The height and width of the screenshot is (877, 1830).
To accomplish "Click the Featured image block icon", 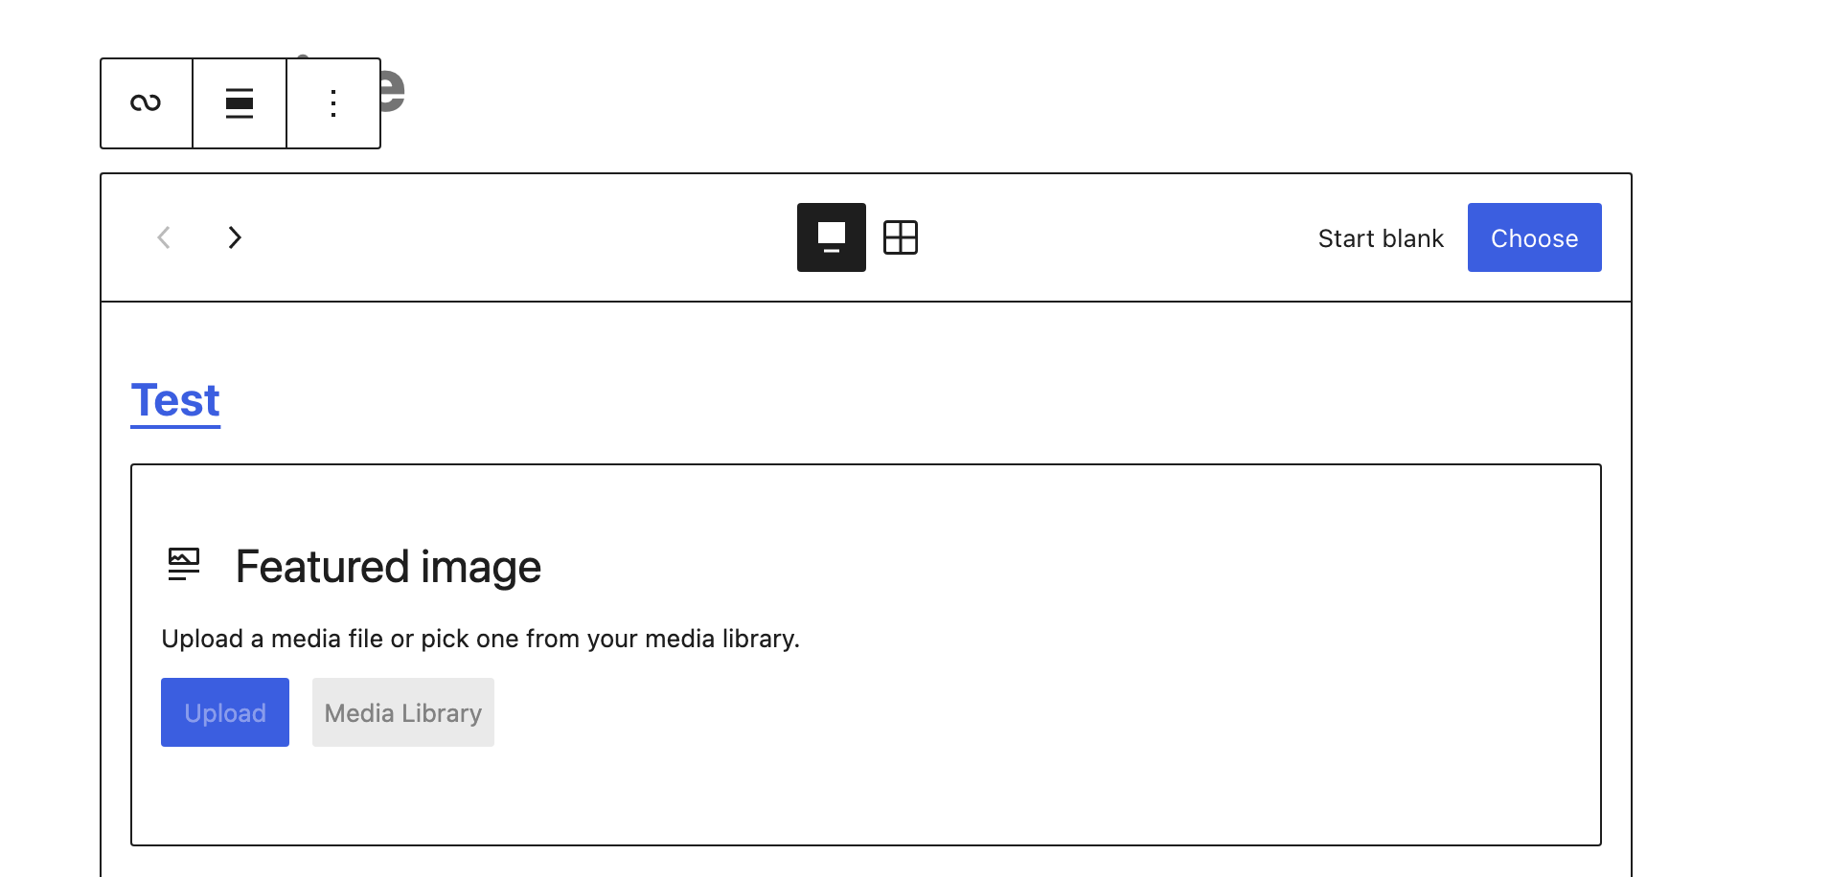I will (x=184, y=565).
